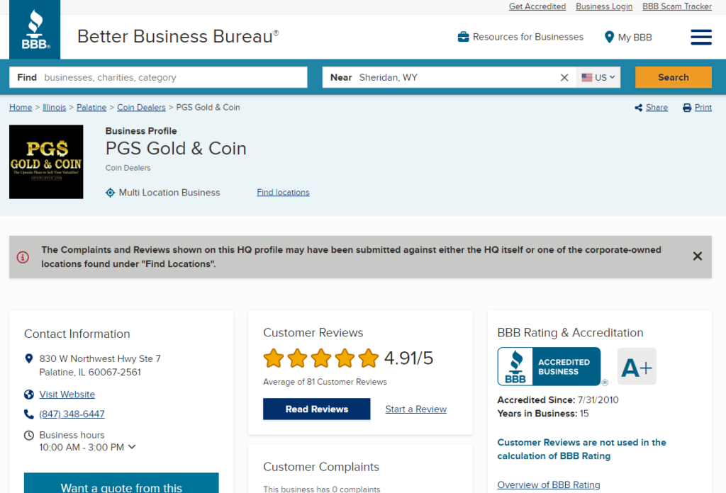Click the PGS Gold & Coin heading
726x493 pixels.
coord(176,149)
